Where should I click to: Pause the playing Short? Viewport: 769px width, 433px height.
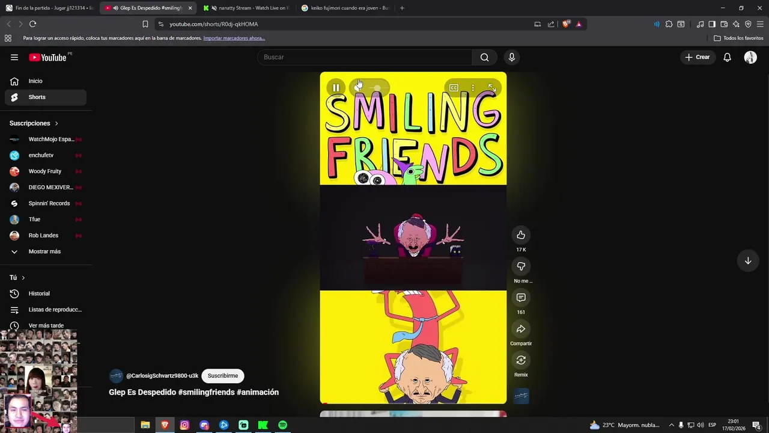click(x=336, y=88)
